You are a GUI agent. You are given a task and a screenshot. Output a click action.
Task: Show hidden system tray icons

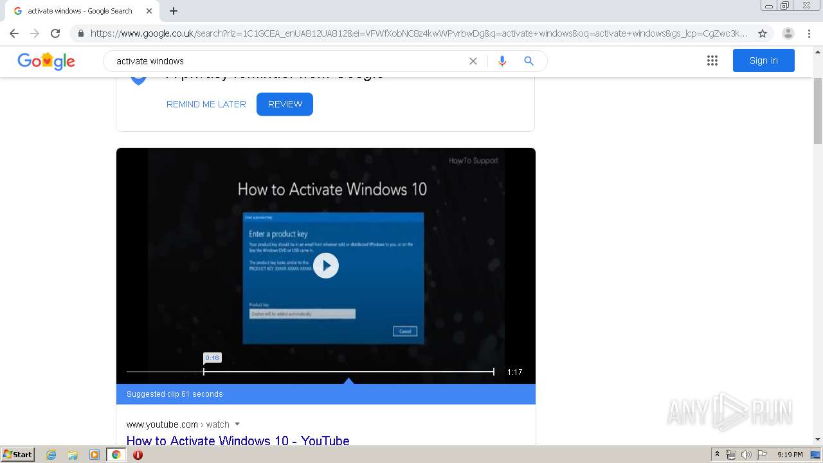(717, 455)
